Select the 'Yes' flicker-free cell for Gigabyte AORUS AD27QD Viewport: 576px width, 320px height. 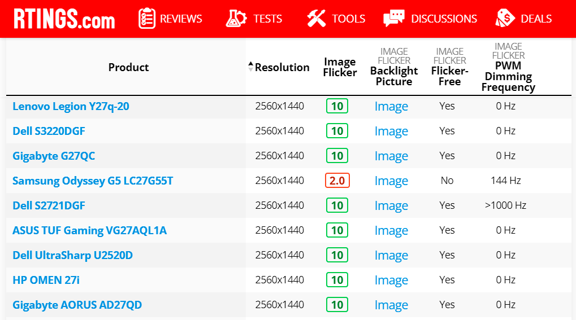(x=447, y=305)
